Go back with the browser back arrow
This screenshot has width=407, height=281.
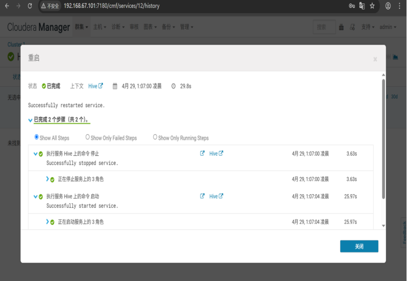click(7, 6)
